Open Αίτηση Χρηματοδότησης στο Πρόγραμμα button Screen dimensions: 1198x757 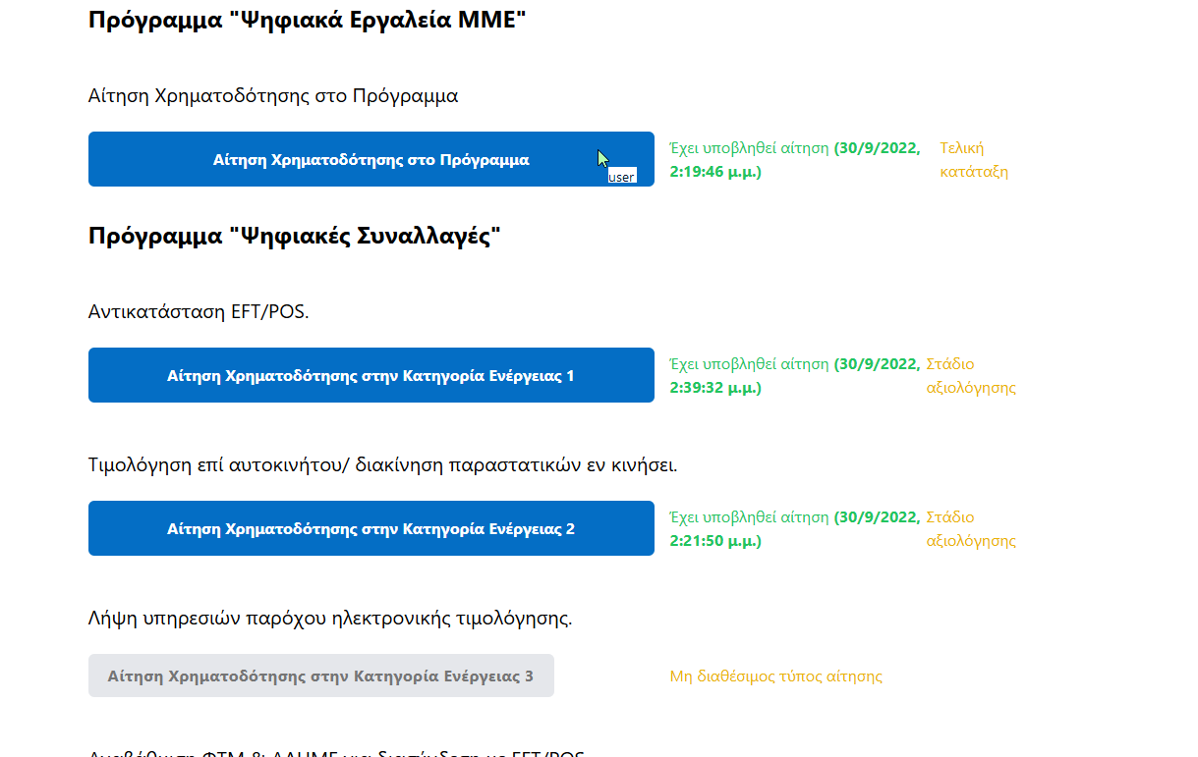click(x=371, y=159)
